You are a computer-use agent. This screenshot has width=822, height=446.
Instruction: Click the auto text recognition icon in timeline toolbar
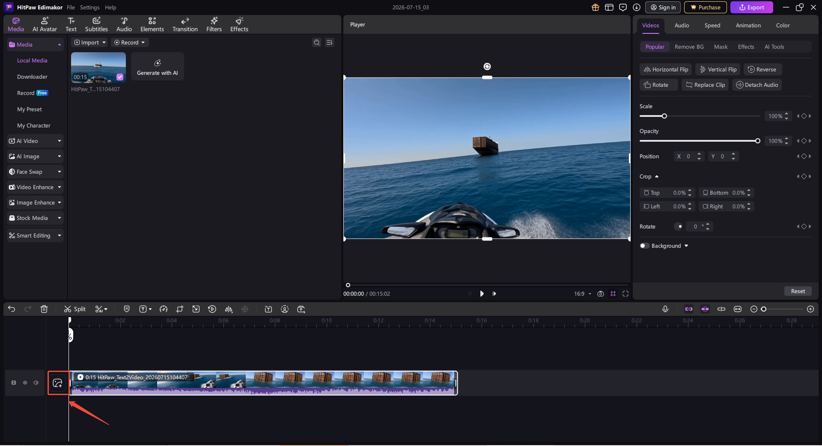(268, 309)
